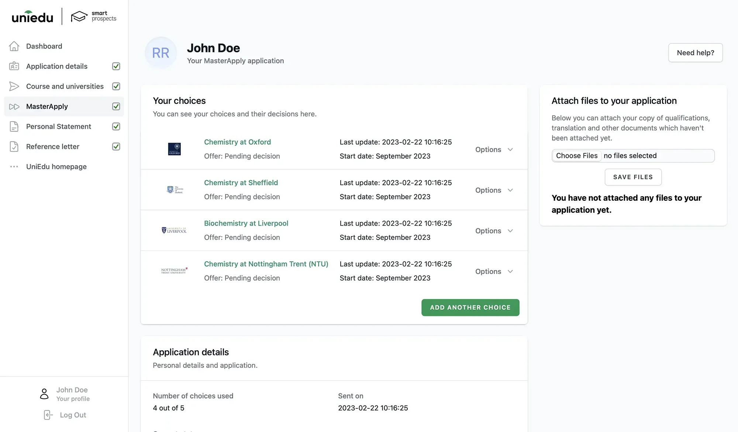Expand Options for Chemistry at Sheffield
The width and height of the screenshot is (738, 432).
(x=494, y=190)
